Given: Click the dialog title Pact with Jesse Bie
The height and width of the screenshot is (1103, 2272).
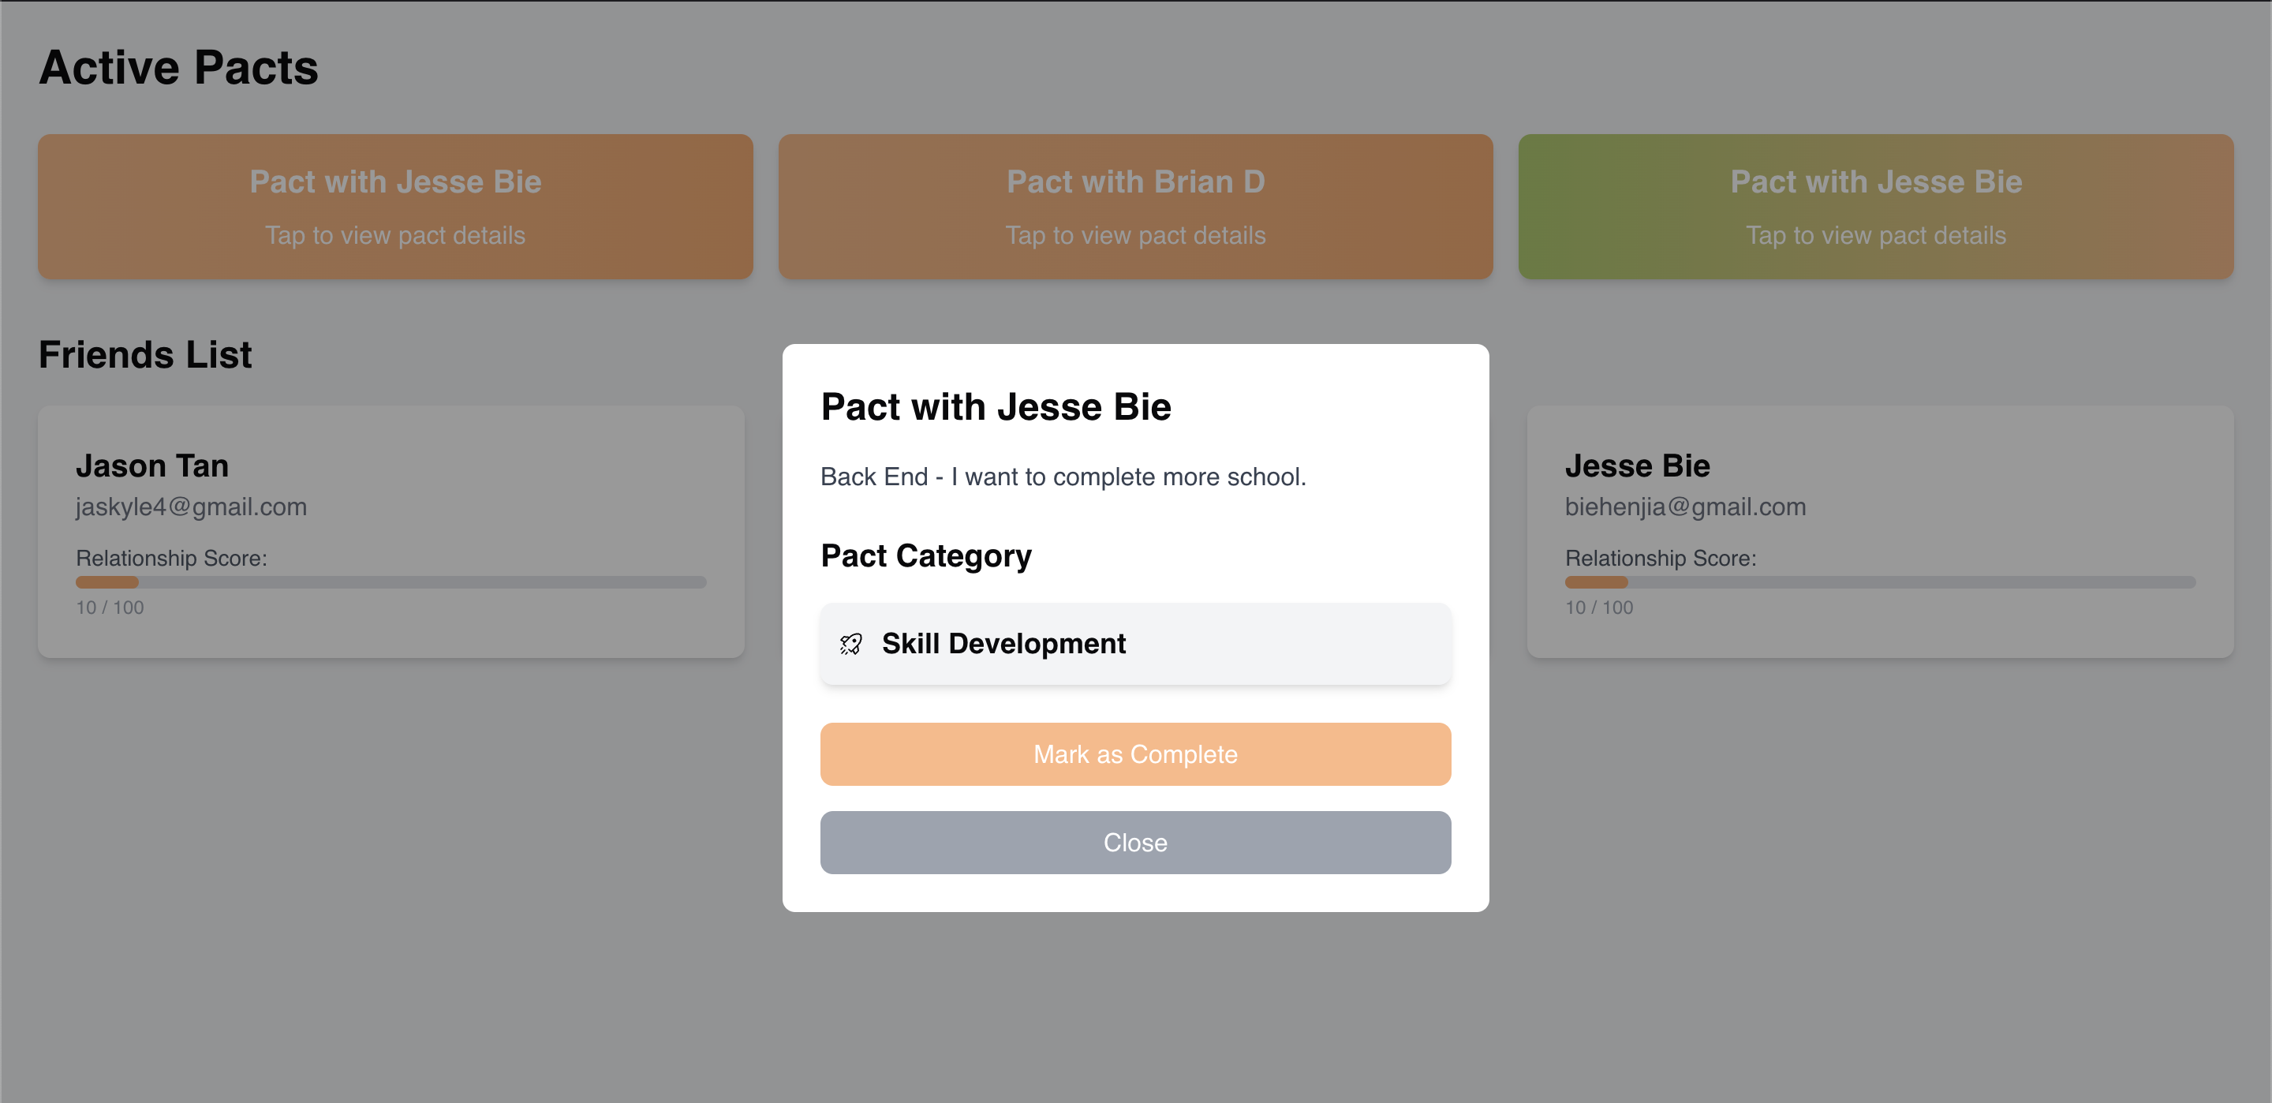Looking at the screenshot, I should [x=996, y=407].
